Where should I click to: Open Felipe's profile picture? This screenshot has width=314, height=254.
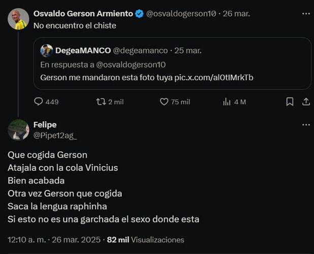click(18, 130)
